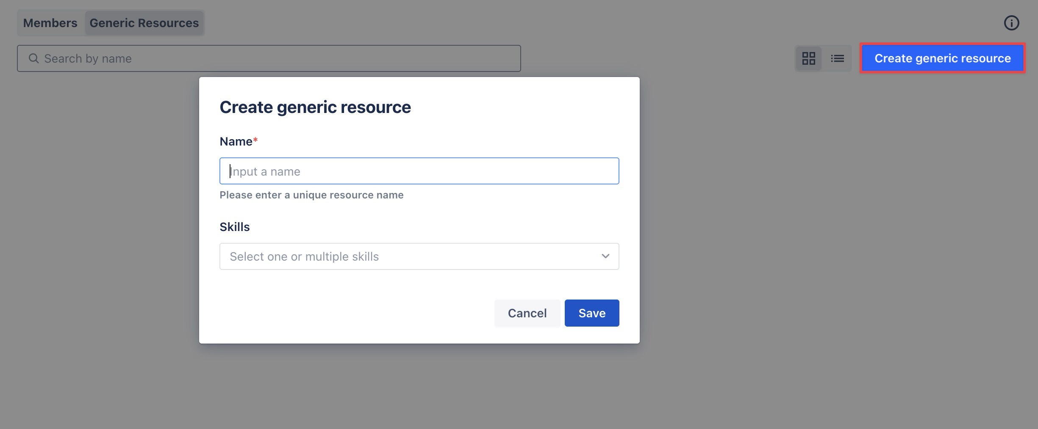Image resolution: width=1038 pixels, height=429 pixels.
Task: Click the 'Create generic resource' dialog heading
Action: 315,107
